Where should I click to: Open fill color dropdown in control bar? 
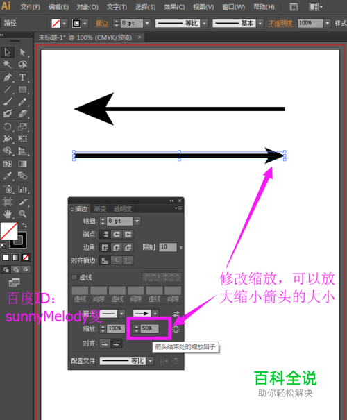pos(65,24)
